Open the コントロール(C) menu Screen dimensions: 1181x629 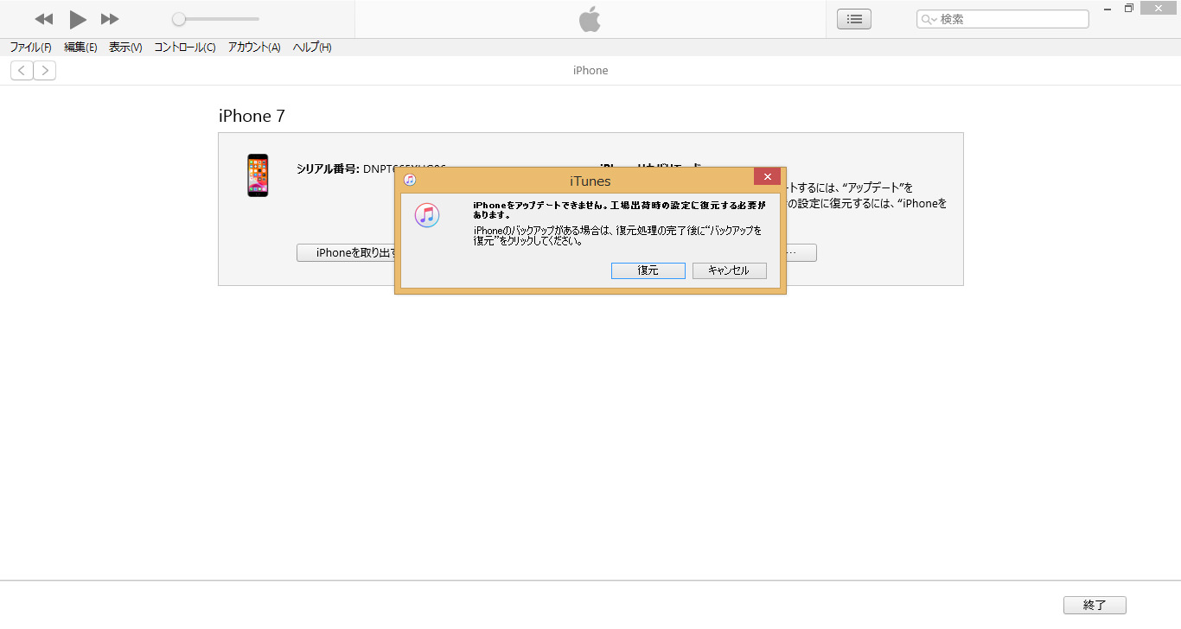pyautogui.click(x=185, y=48)
